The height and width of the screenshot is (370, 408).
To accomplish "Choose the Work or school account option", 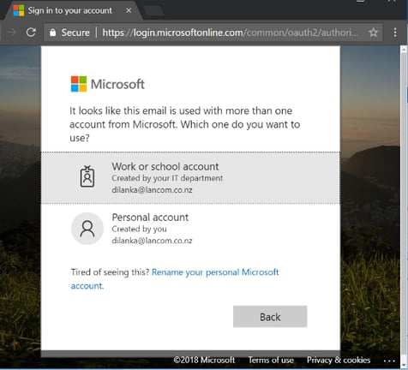I will click(190, 178).
